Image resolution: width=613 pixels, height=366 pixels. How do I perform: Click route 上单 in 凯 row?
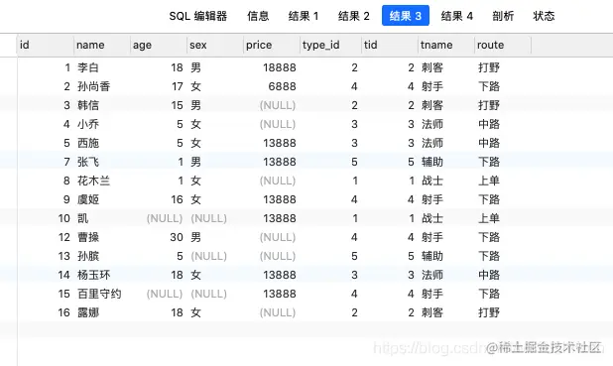pos(489,218)
